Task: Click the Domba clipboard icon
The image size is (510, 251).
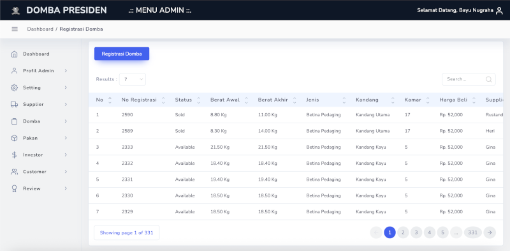Action: pos(14,121)
